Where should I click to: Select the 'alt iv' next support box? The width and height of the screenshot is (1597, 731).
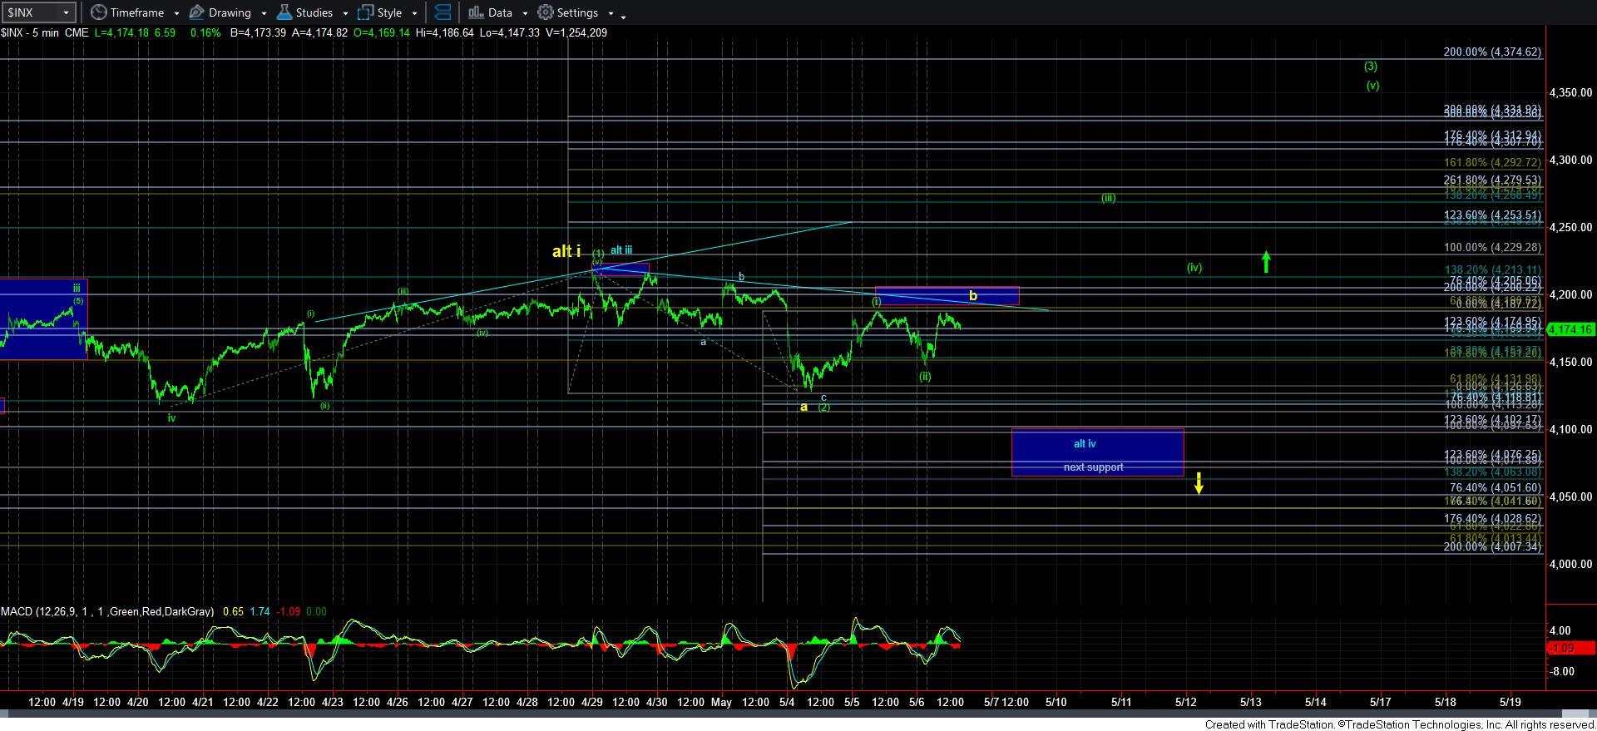click(x=1097, y=453)
